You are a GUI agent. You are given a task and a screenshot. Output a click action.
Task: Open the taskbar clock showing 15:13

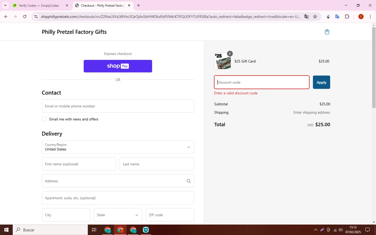[353, 230]
